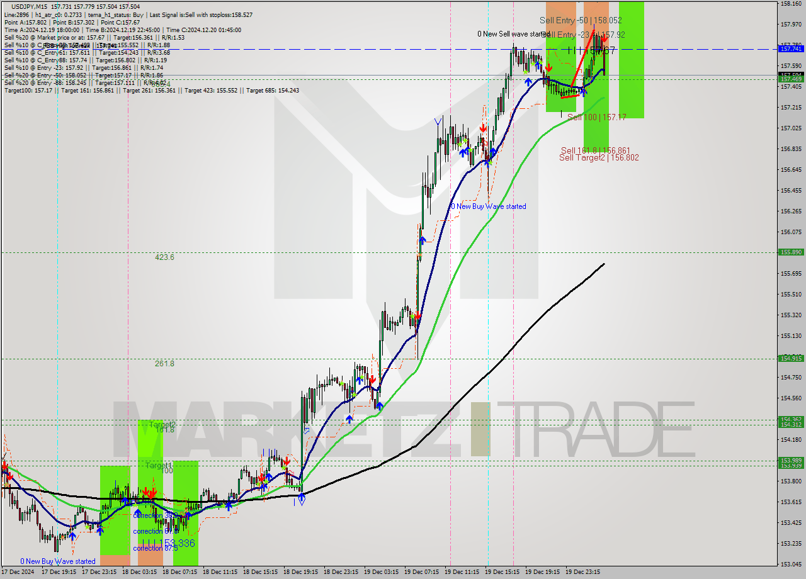Click the 'Time A:2024.12.19 18:00:00' info text
Image resolution: width=806 pixels, height=579 pixels.
pos(42,30)
